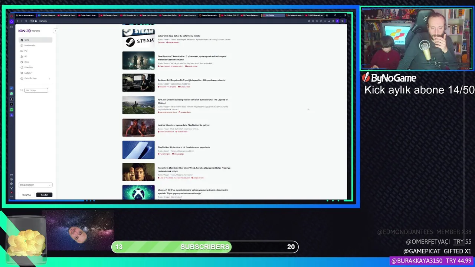Open the Resident Evil Requiem DLC headline
475x267 pixels.
coord(191,80)
